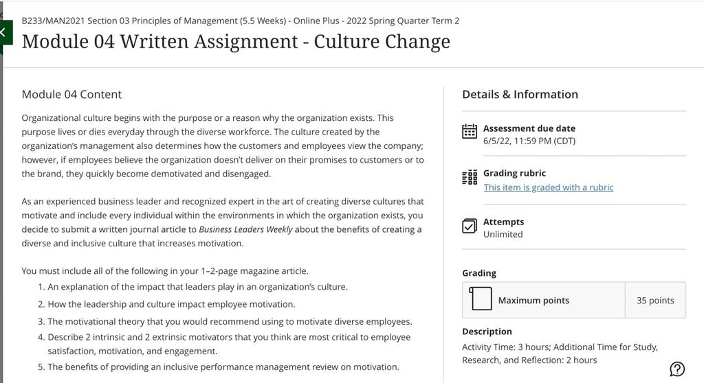The height and width of the screenshot is (383, 704).
Task: Click the calendar icon beside Assessment due date
Action: pyautogui.click(x=469, y=131)
